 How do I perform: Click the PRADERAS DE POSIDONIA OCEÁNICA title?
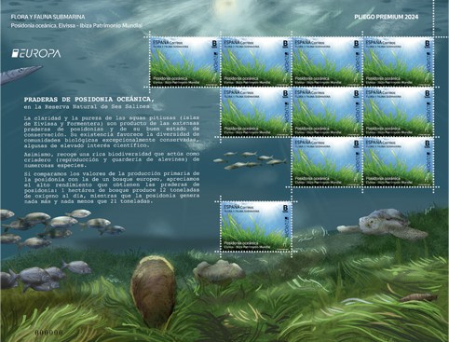89,100
